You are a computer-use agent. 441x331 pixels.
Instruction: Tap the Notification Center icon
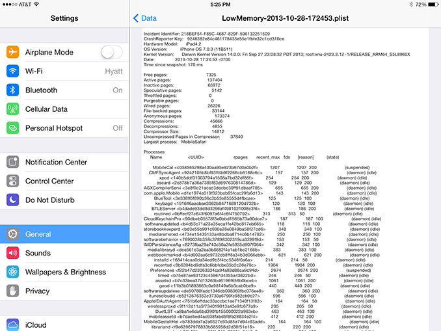(x=12, y=162)
